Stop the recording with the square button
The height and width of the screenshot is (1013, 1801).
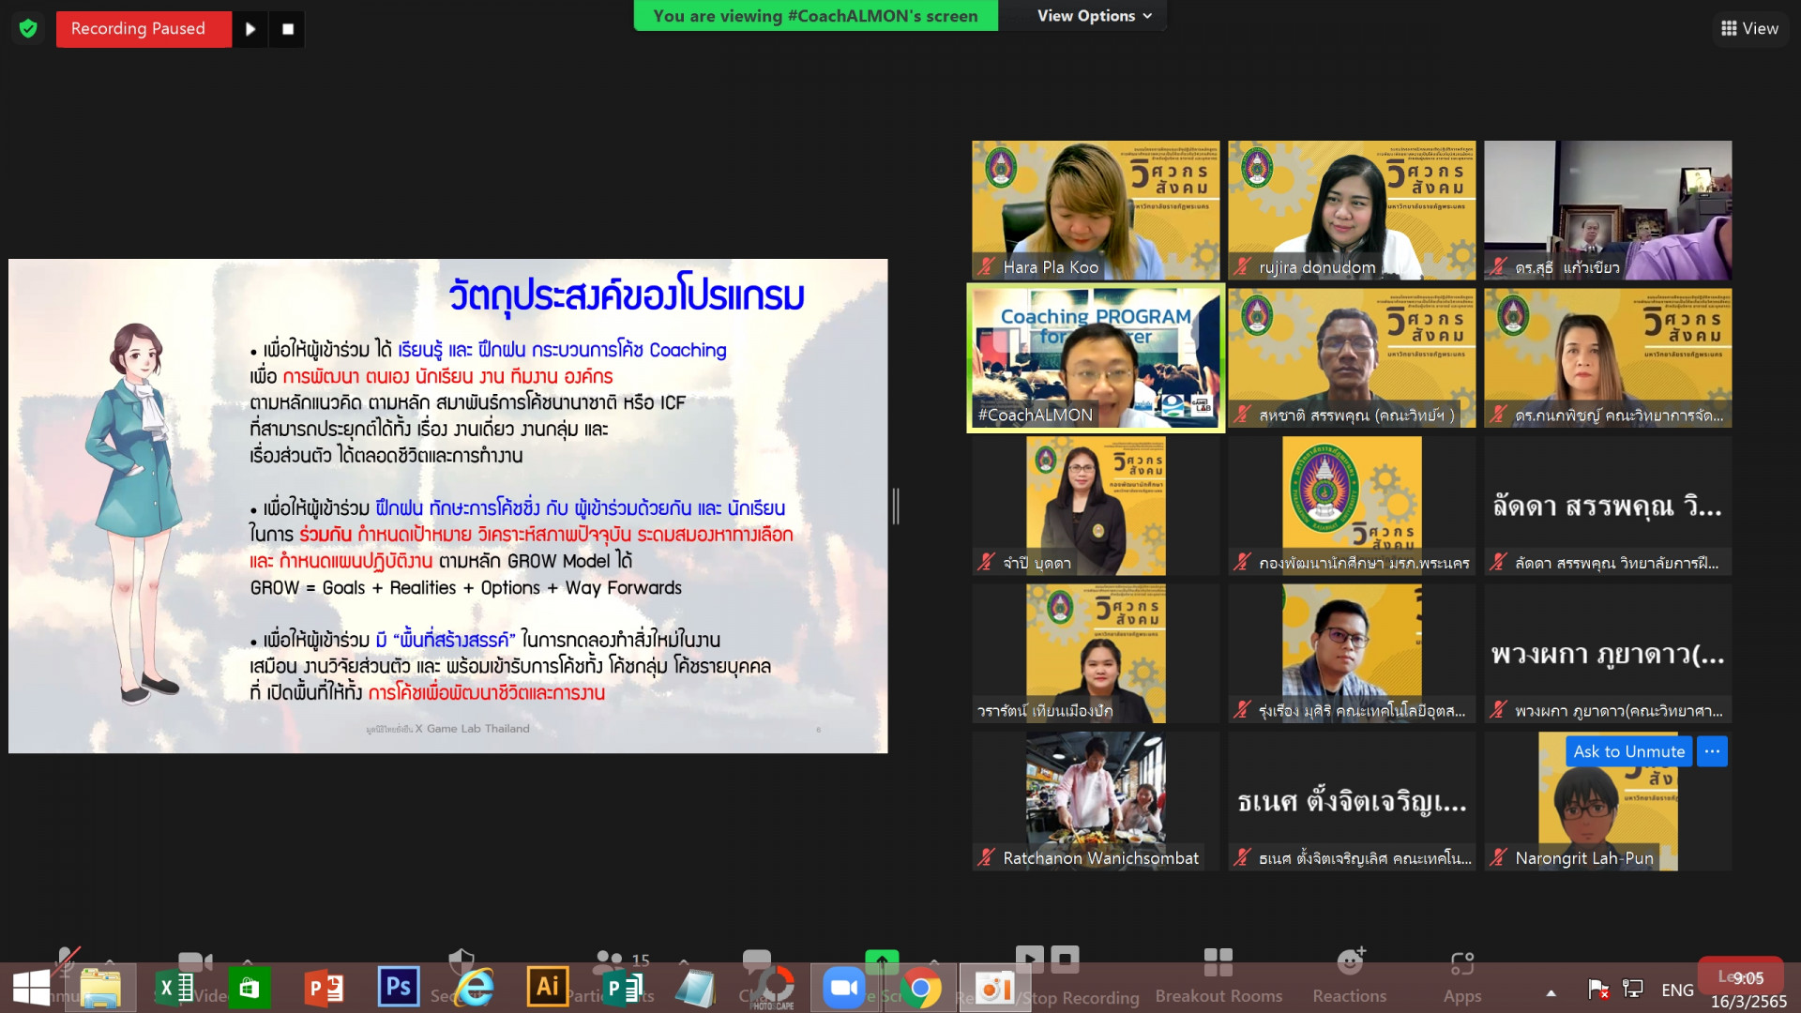[x=288, y=29]
